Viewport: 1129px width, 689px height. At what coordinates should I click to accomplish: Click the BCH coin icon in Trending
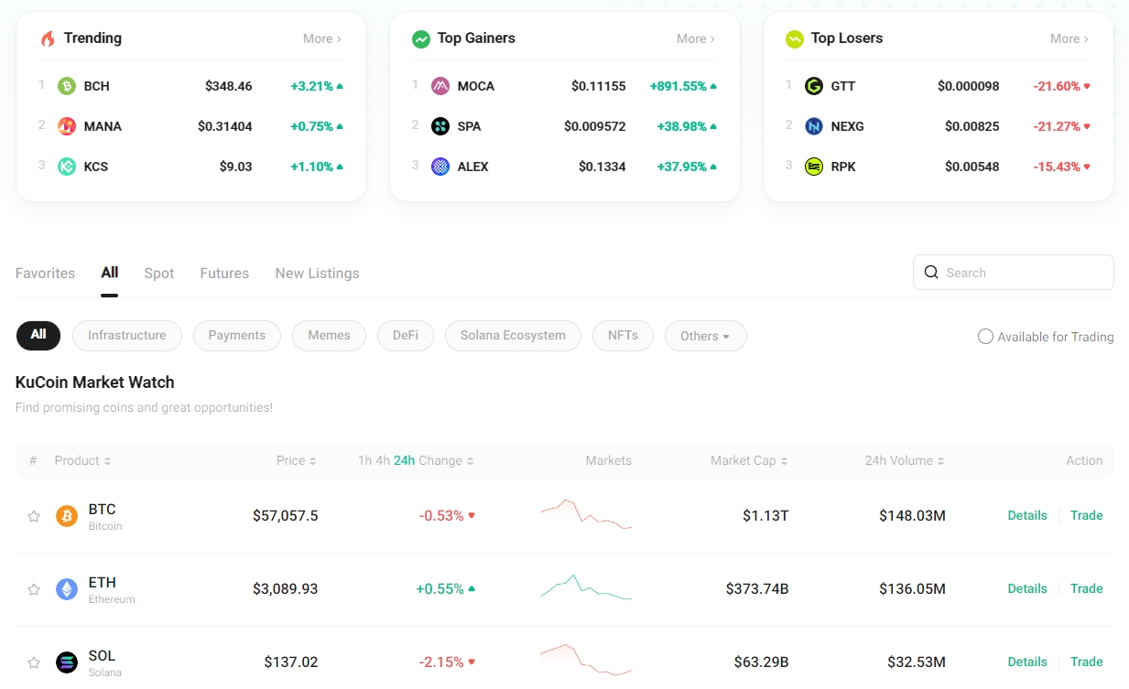point(67,86)
